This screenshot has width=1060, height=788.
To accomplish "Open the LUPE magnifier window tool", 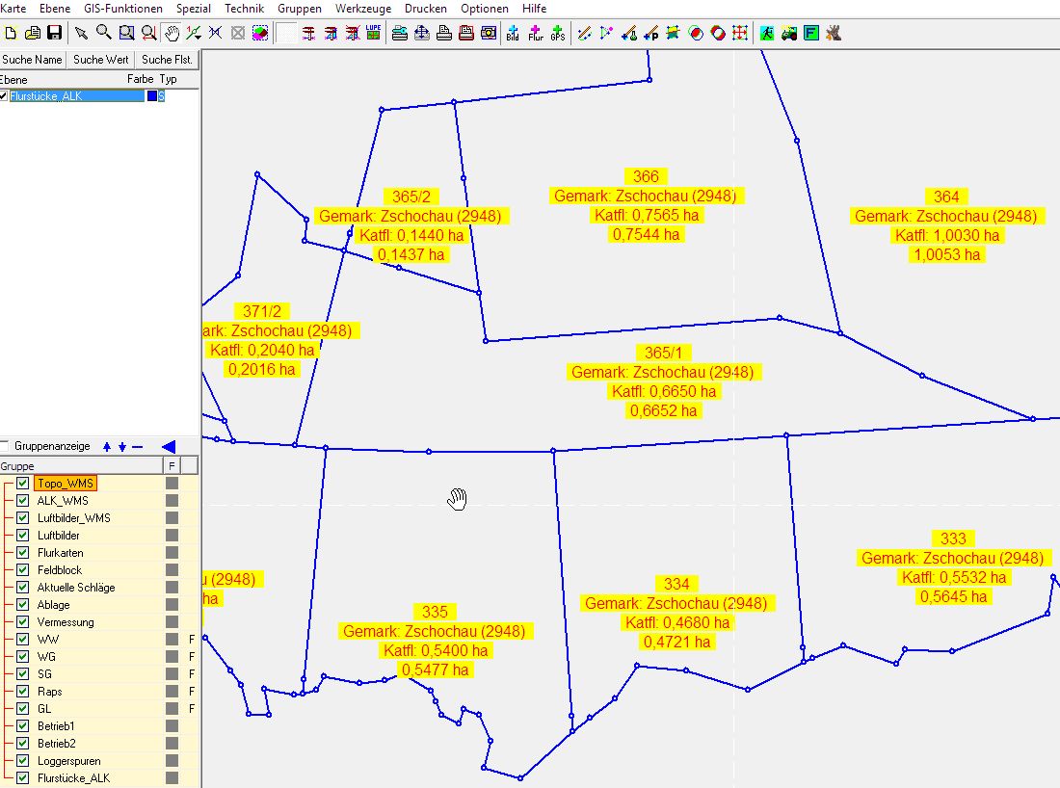I will point(373,33).
